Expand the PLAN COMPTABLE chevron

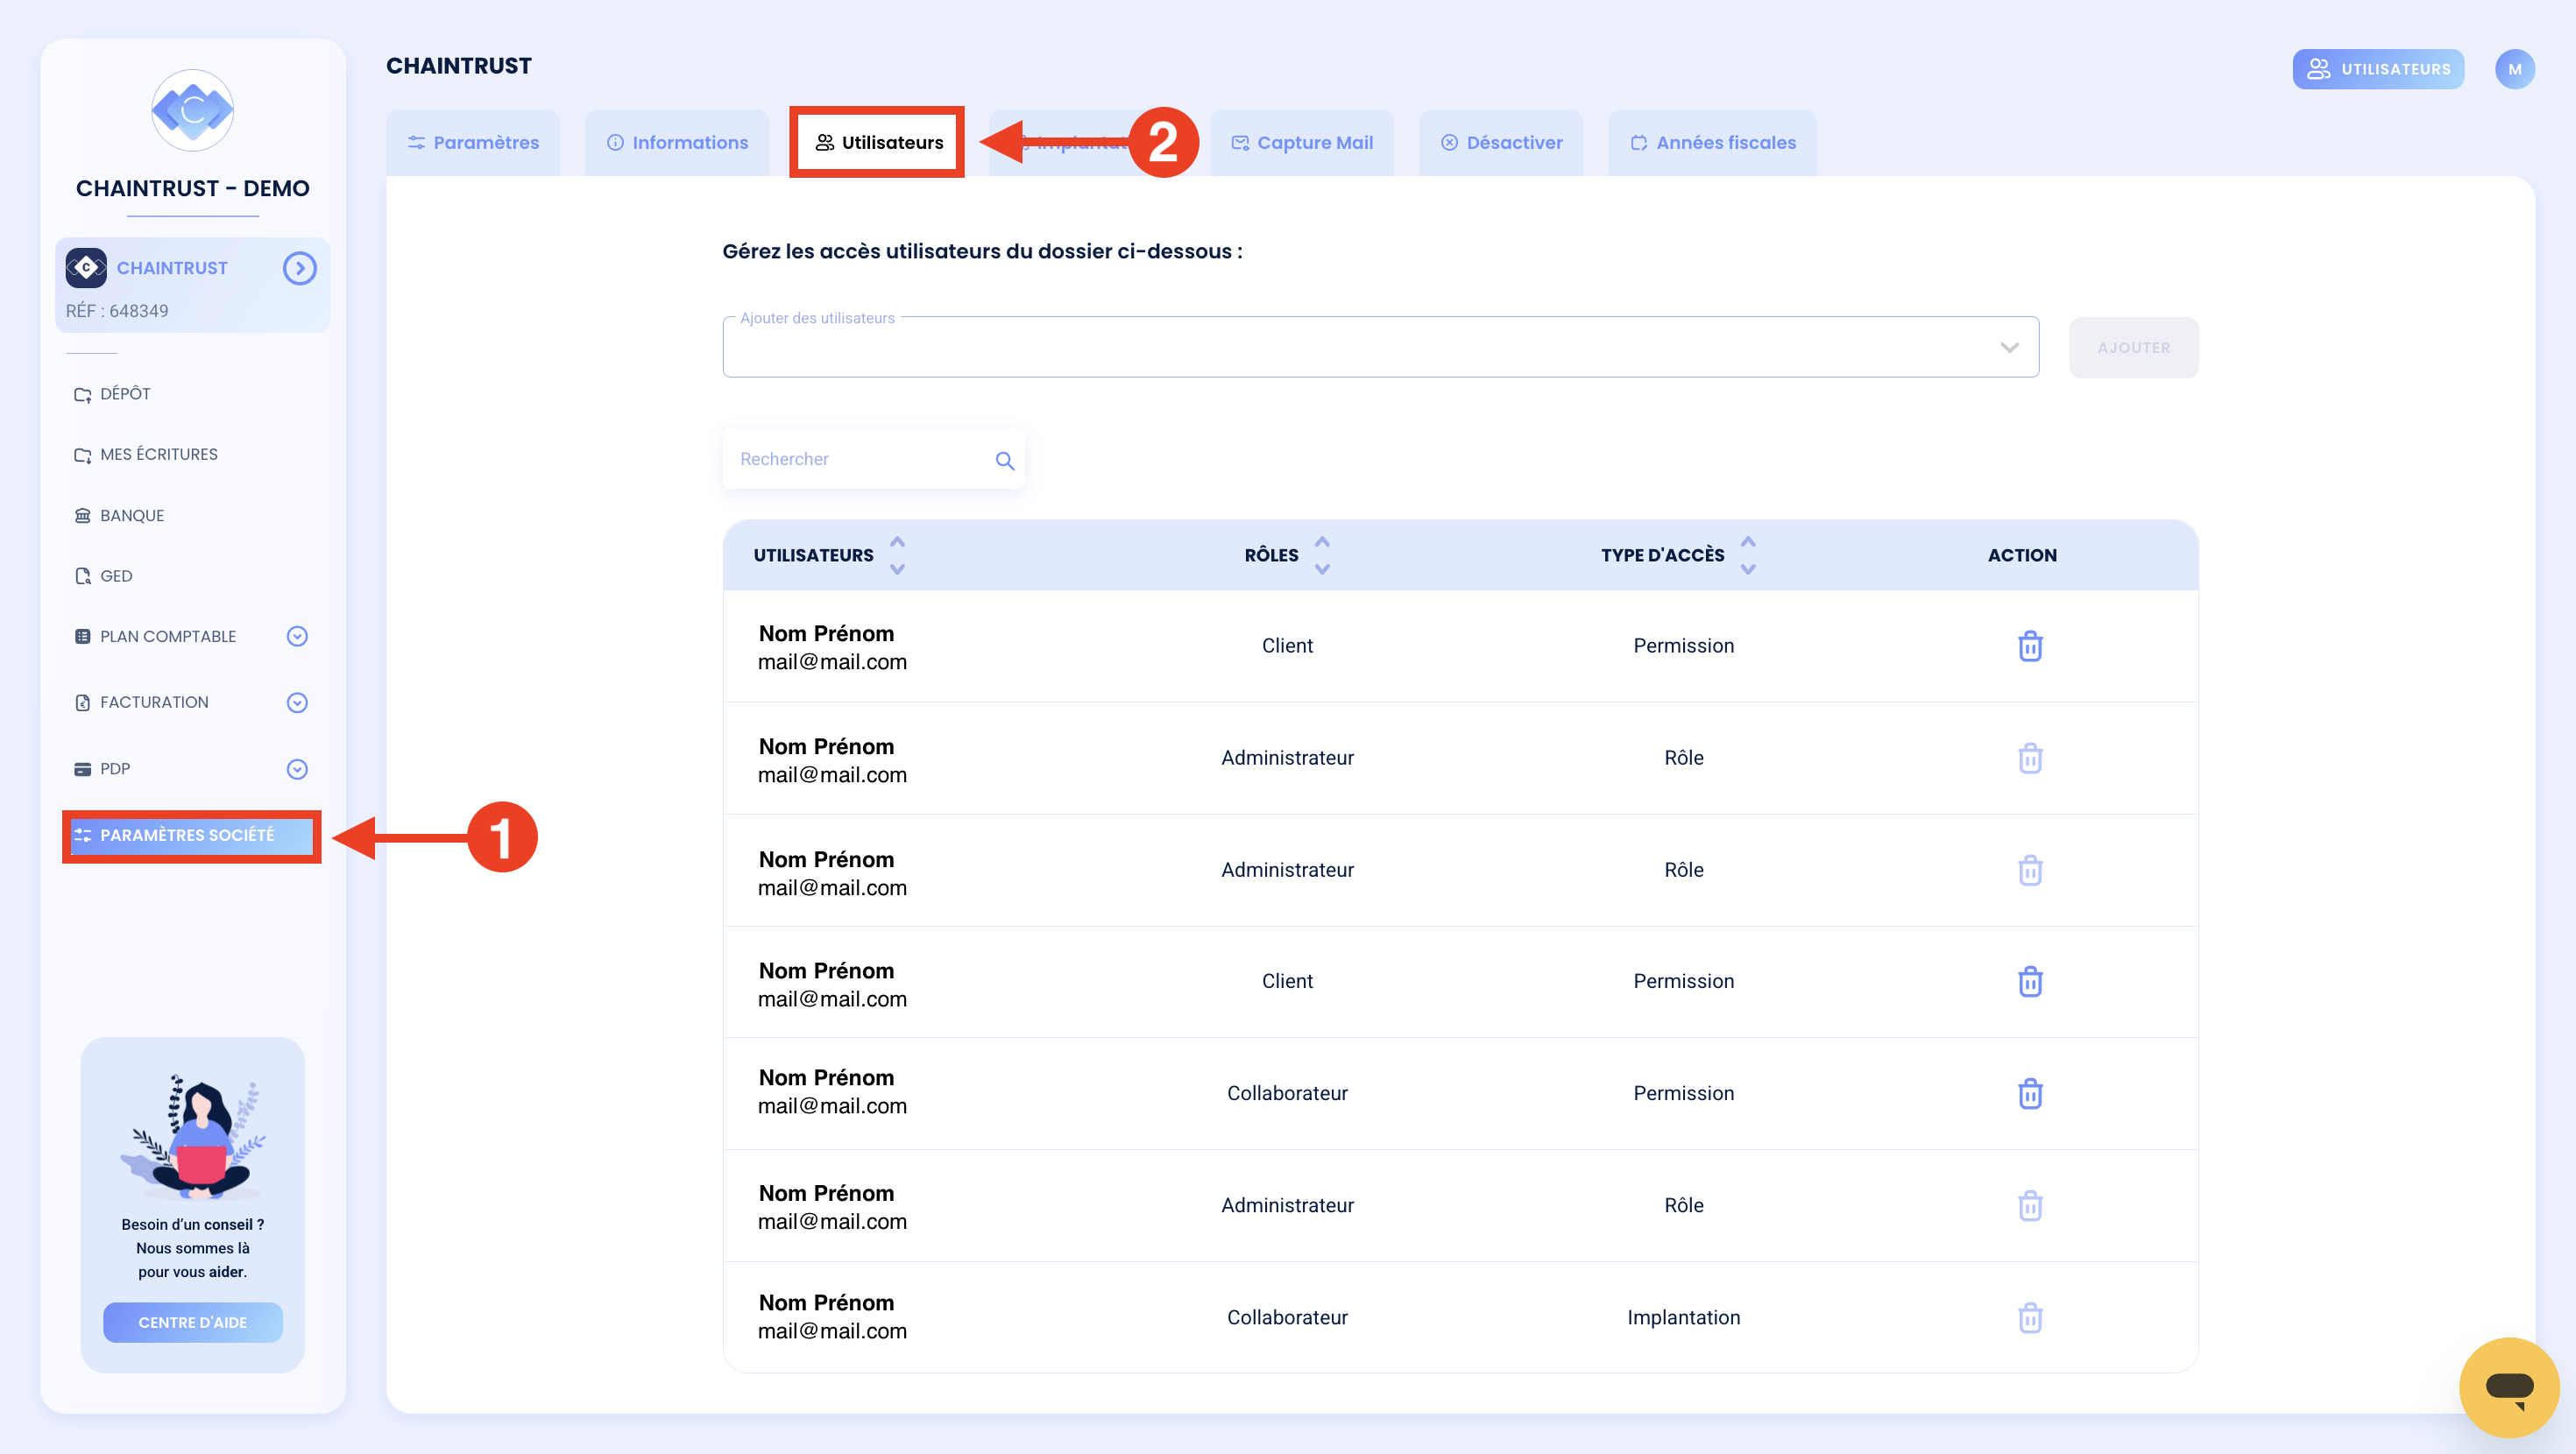(x=297, y=636)
